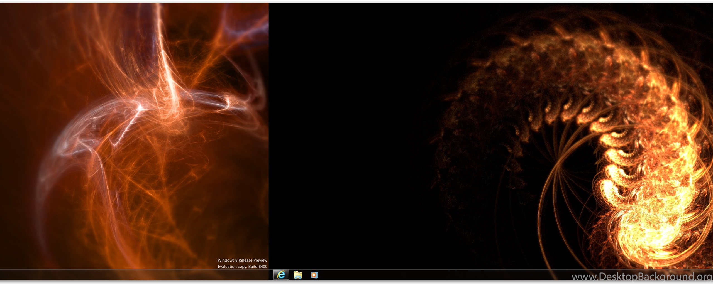Open Internet Explorer from the taskbar
Screen dimensions: 713x285
click(x=281, y=275)
